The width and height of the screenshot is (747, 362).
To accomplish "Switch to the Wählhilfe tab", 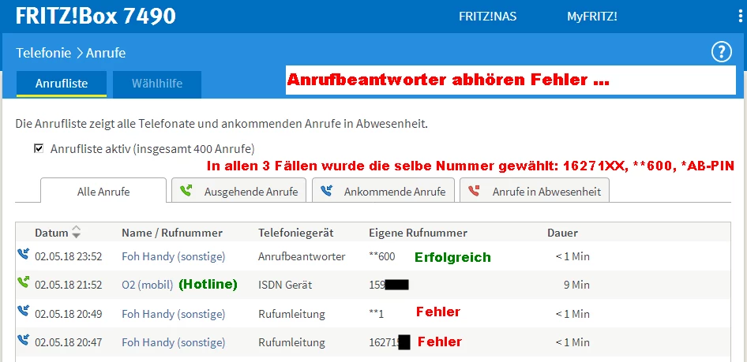I will coord(157,84).
